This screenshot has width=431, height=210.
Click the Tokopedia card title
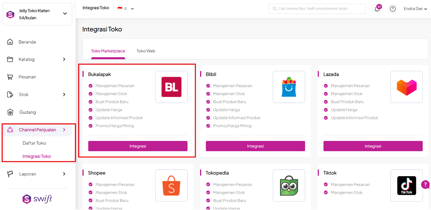pos(217,173)
